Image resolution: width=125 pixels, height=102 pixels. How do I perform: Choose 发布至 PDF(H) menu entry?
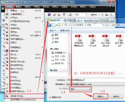[24, 96]
